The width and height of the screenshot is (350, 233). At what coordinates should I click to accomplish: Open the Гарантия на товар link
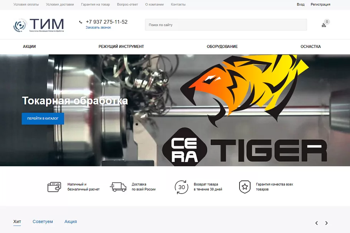95,5
